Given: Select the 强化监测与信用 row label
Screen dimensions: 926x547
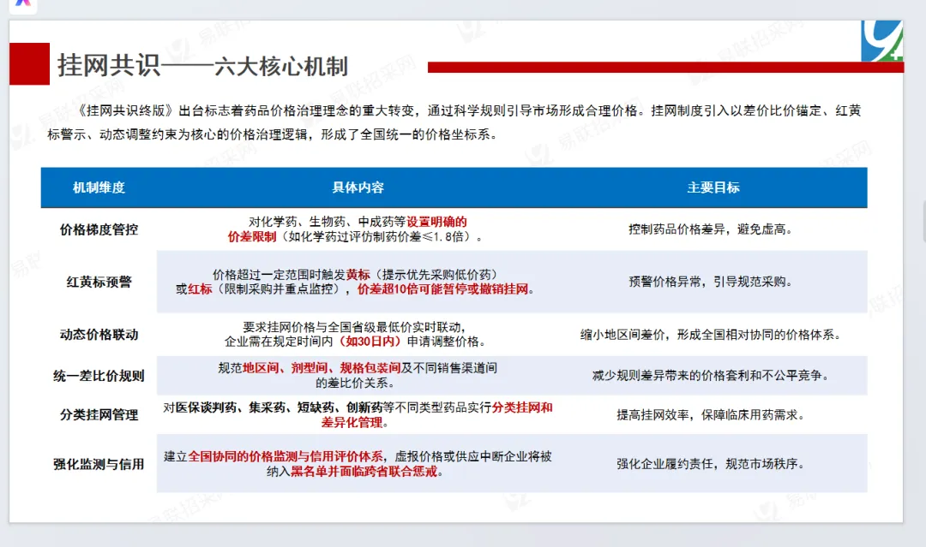Looking at the screenshot, I should tap(99, 464).
